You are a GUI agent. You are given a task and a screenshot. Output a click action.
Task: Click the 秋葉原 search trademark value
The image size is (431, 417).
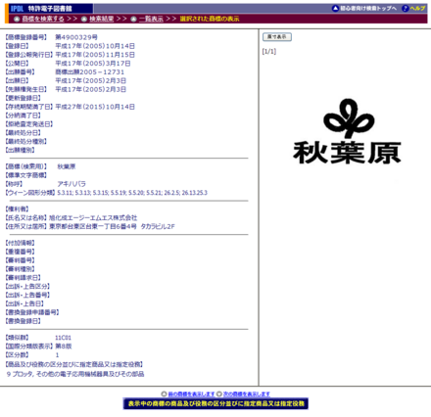[67, 166]
